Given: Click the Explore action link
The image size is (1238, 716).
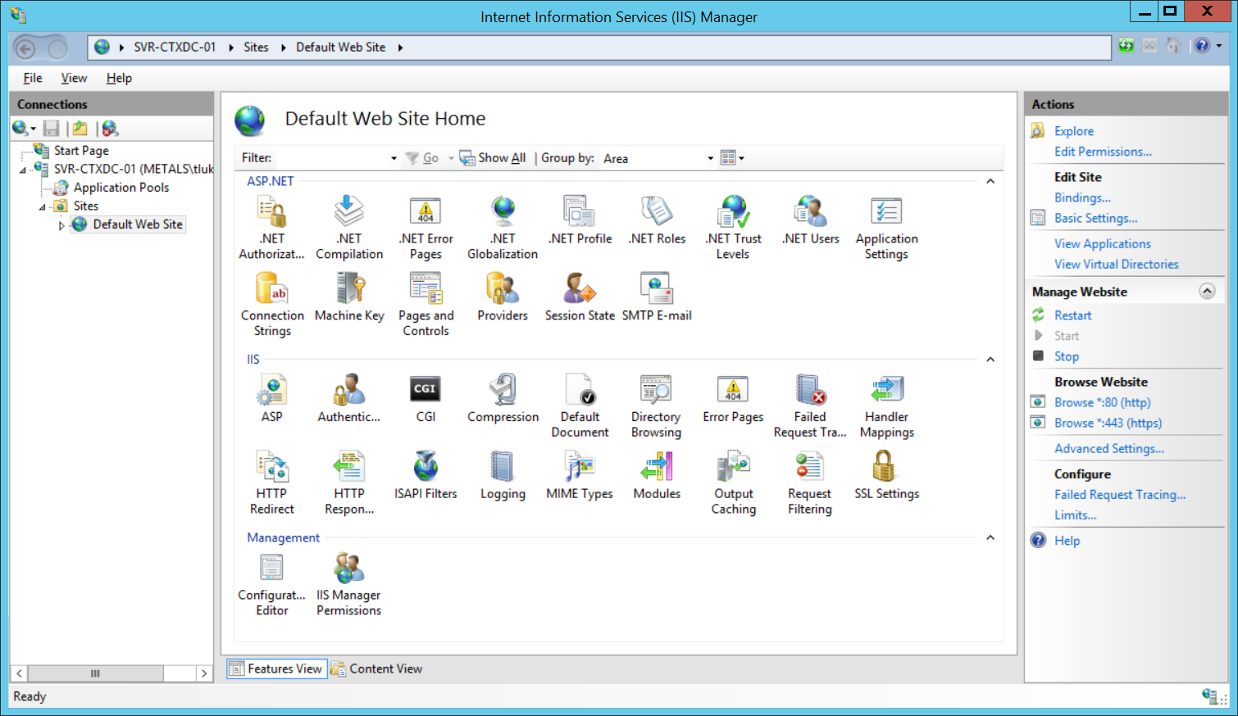Looking at the screenshot, I should tap(1074, 131).
